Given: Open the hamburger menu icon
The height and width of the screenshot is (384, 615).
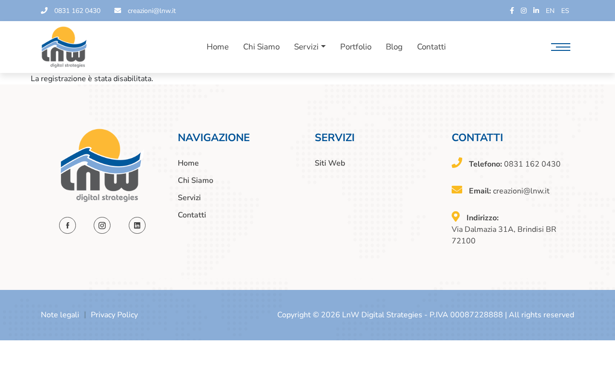Looking at the screenshot, I should coord(561,47).
